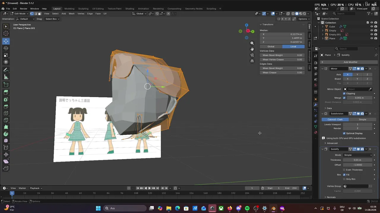Click the viewport zoom magnifier gizmo
The height and width of the screenshot is (213, 380).
[252, 43]
